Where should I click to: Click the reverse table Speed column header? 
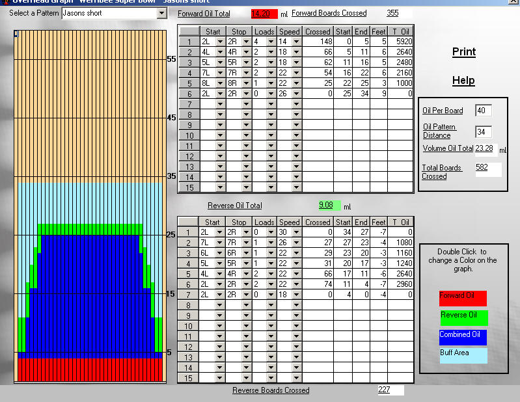(x=289, y=222)
